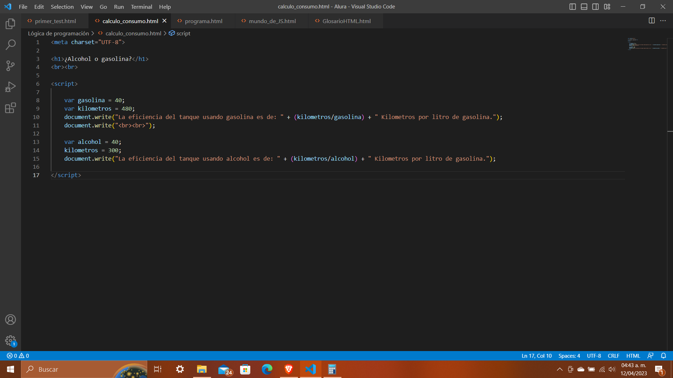
Task: Open File Explorer from the taskbar
Action: click(x=202, y=369)
